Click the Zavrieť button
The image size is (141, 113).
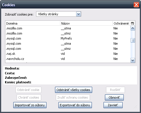point(113,105)
